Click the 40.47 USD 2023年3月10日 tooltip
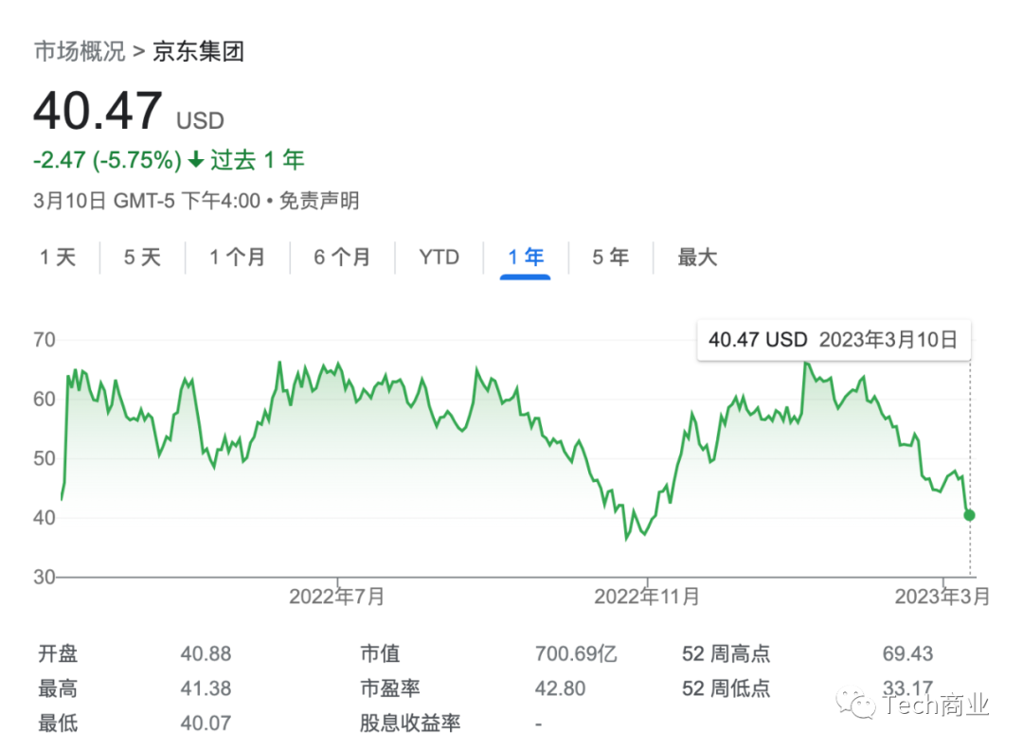The width and height of the screenshot is (1023, 749). [834, 340]
